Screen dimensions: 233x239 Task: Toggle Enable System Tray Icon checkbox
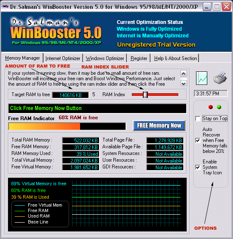pos(198,167)
